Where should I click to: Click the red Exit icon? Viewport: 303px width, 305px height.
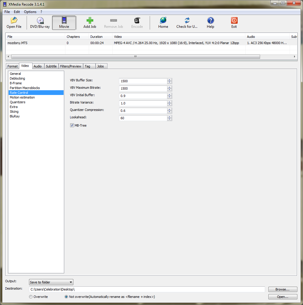234,23
